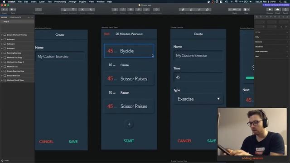
Task: Open the Plugins menu
Action: coord(82,2)
